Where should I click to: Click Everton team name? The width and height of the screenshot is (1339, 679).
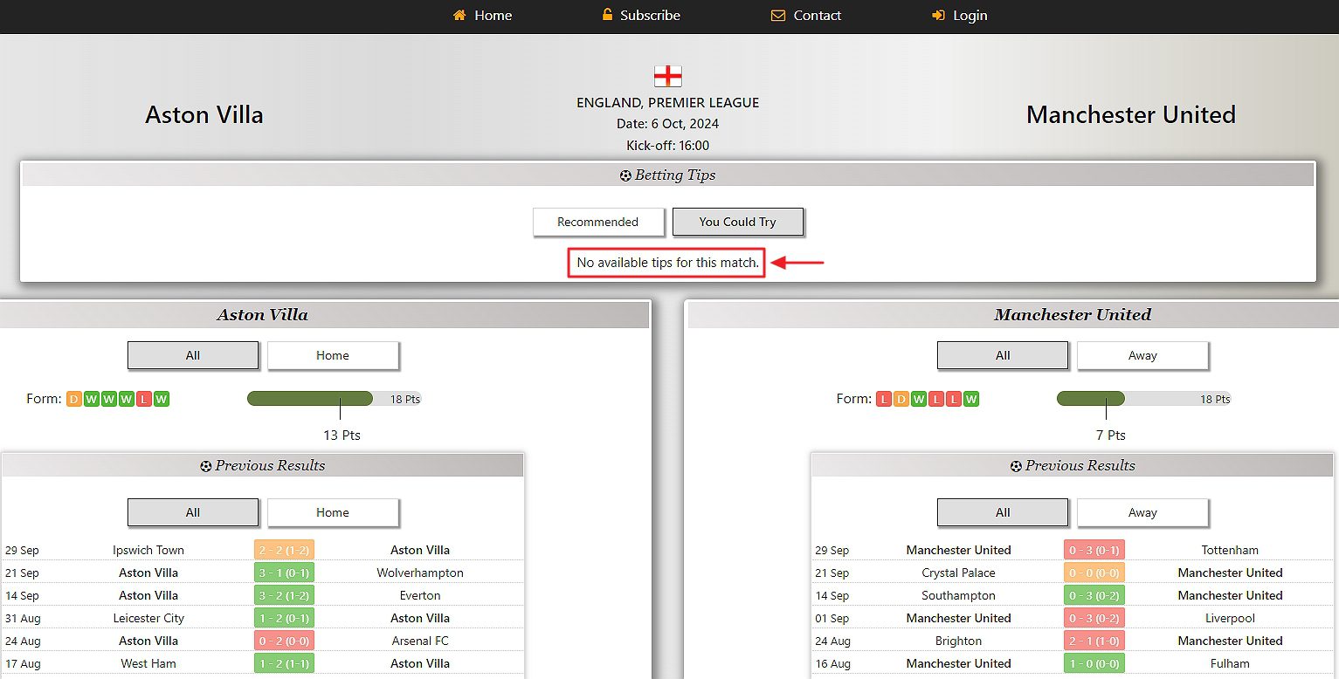[420, 595]
